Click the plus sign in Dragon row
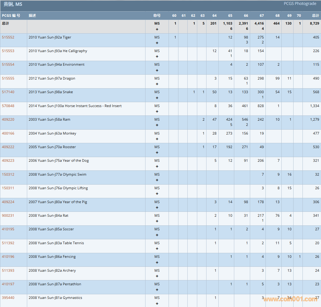The width and height of the screenshot is (321, 307). point(157,84)
